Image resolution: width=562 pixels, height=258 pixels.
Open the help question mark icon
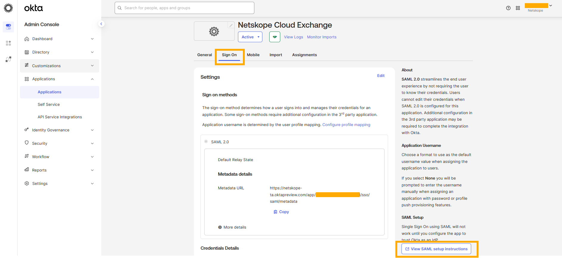[508, 8]
